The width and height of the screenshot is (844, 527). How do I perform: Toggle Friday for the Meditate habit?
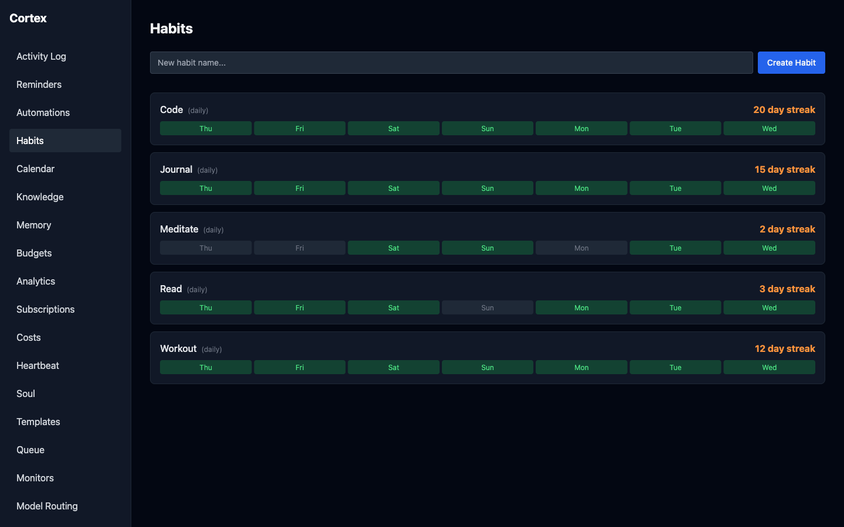(x=300, y=248)
